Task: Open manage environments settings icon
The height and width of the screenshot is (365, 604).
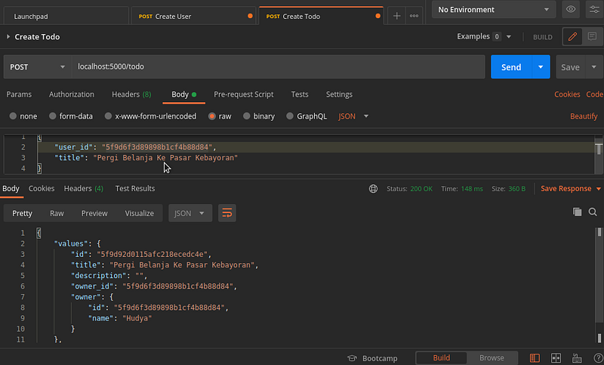Action: (594, 9)
